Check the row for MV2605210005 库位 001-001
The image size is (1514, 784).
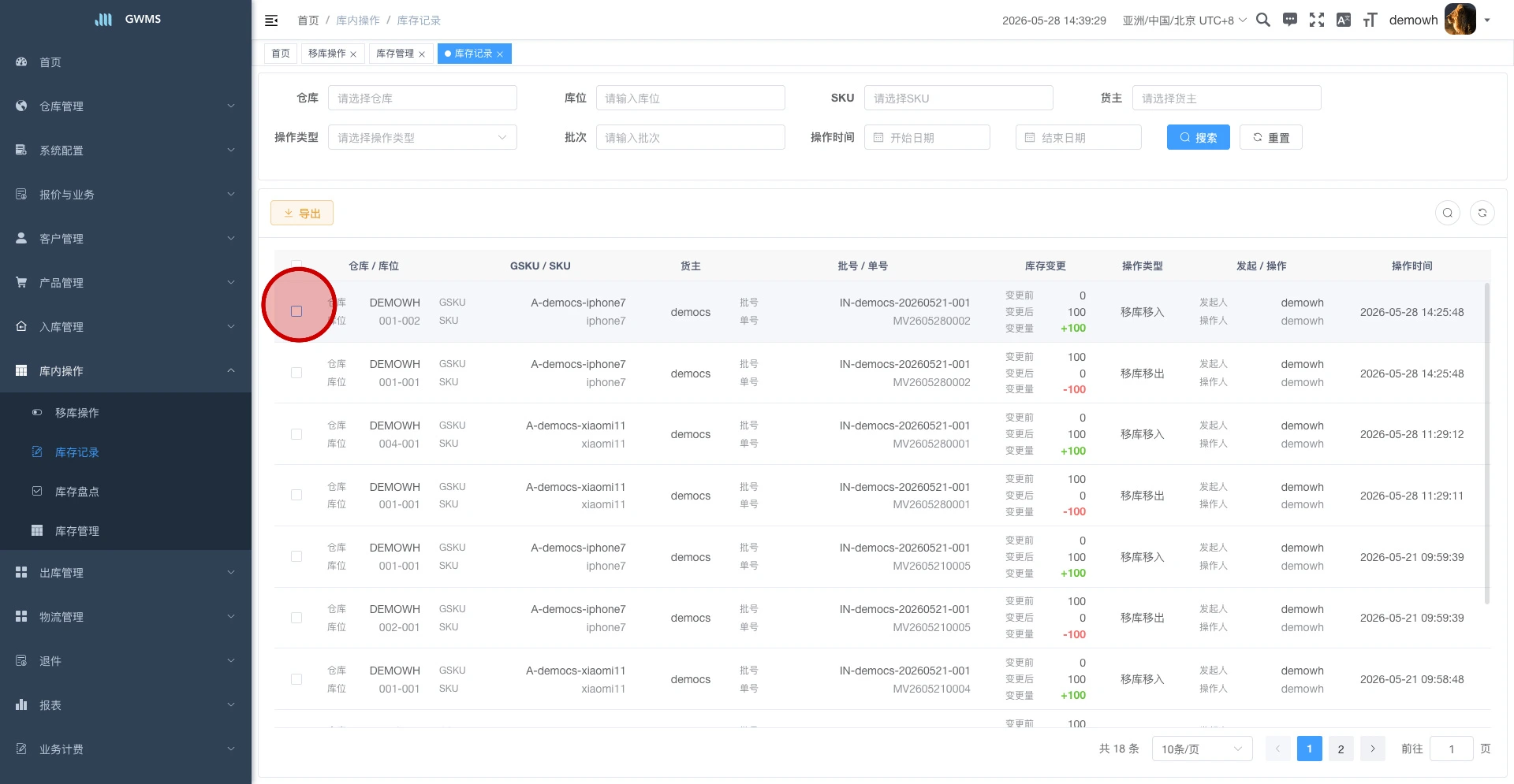tap(296, 556)
